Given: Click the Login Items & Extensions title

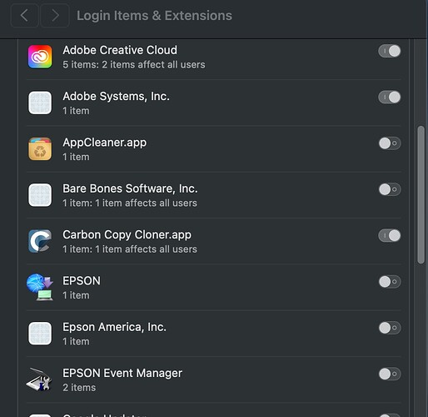Looking at the screenshot, I should click(154, 16).
